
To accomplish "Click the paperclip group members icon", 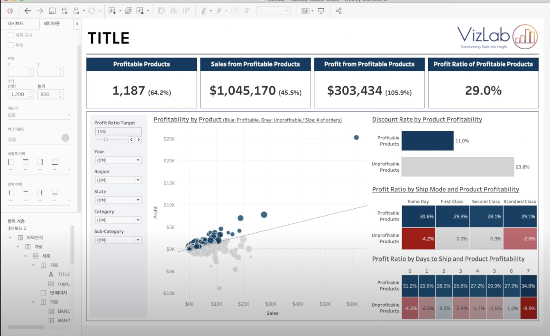I will pos(219,11).
